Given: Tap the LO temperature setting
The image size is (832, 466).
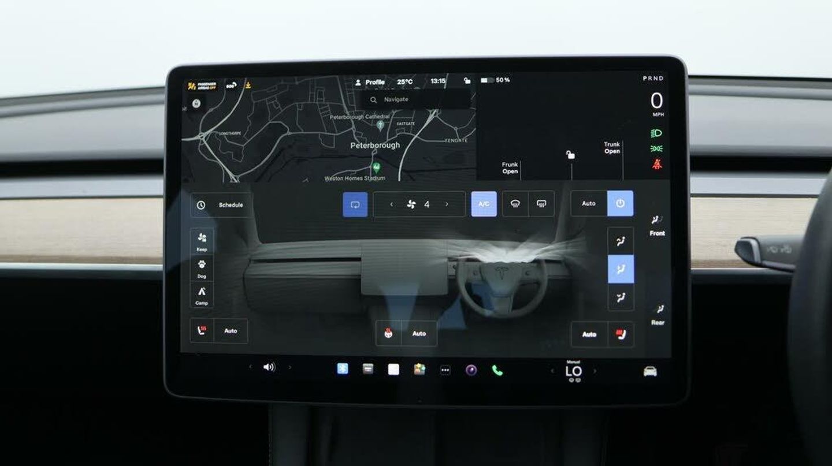Looking at the screenshot, I should 574,371.
